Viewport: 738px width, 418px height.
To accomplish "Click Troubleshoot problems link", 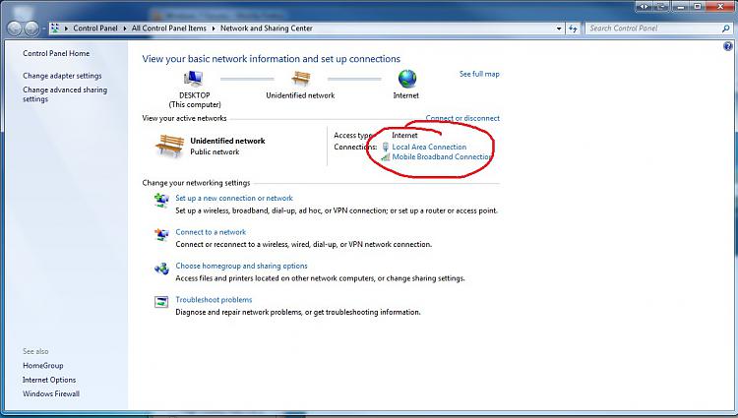I will coord(214,300).
